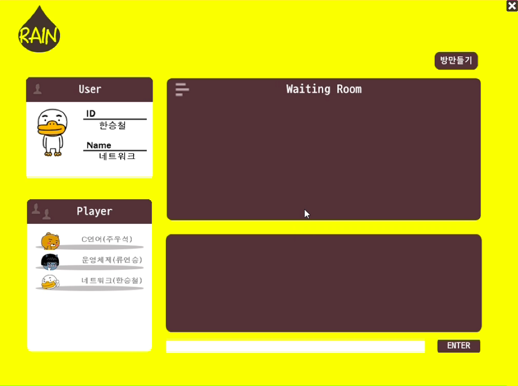Click the two-person icon in Player header
Screen dimensions: 518x386
41,211
